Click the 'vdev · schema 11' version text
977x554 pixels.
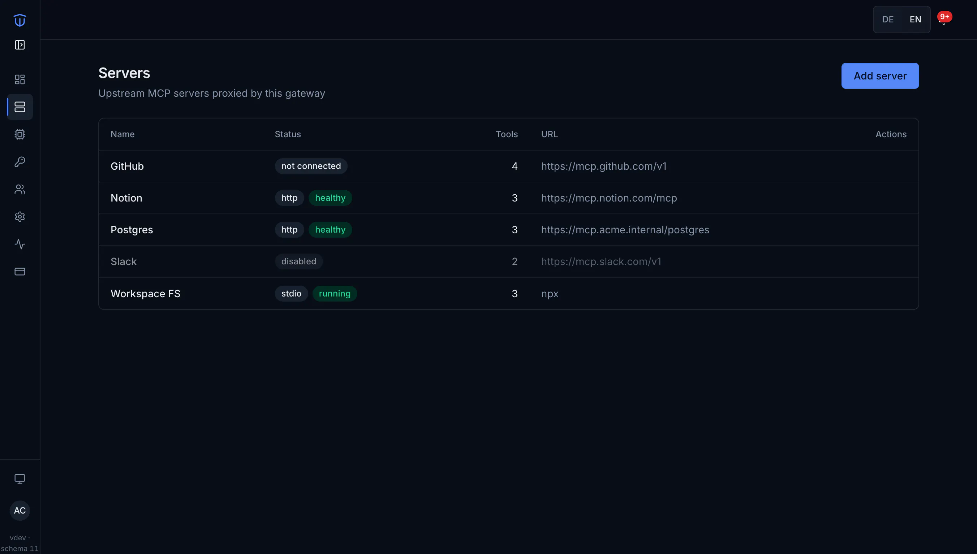20,543
